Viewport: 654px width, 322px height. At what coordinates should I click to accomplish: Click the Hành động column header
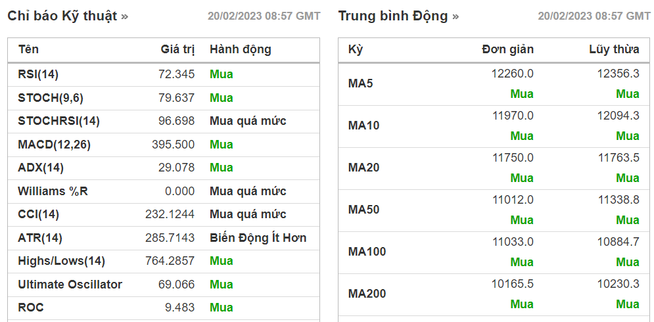tap(241, 49)
